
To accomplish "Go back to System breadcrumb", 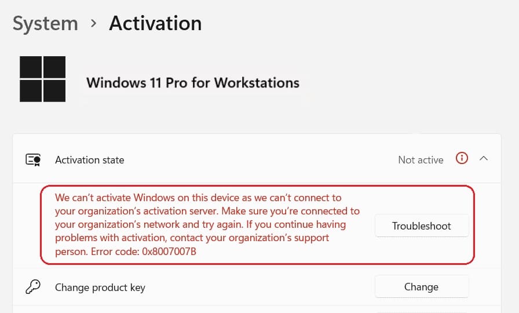I will pyautogui.click(x=45, y=24).
